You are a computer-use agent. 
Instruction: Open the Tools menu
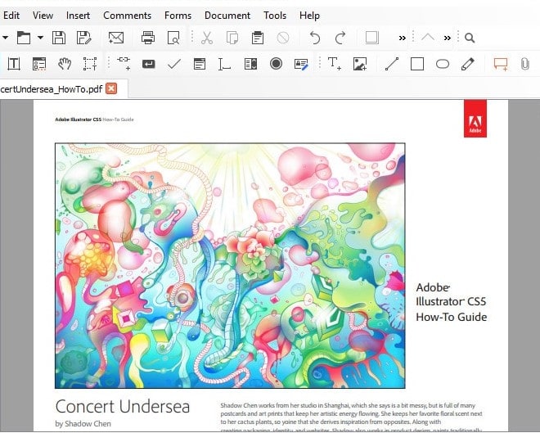tap(275, 16)
